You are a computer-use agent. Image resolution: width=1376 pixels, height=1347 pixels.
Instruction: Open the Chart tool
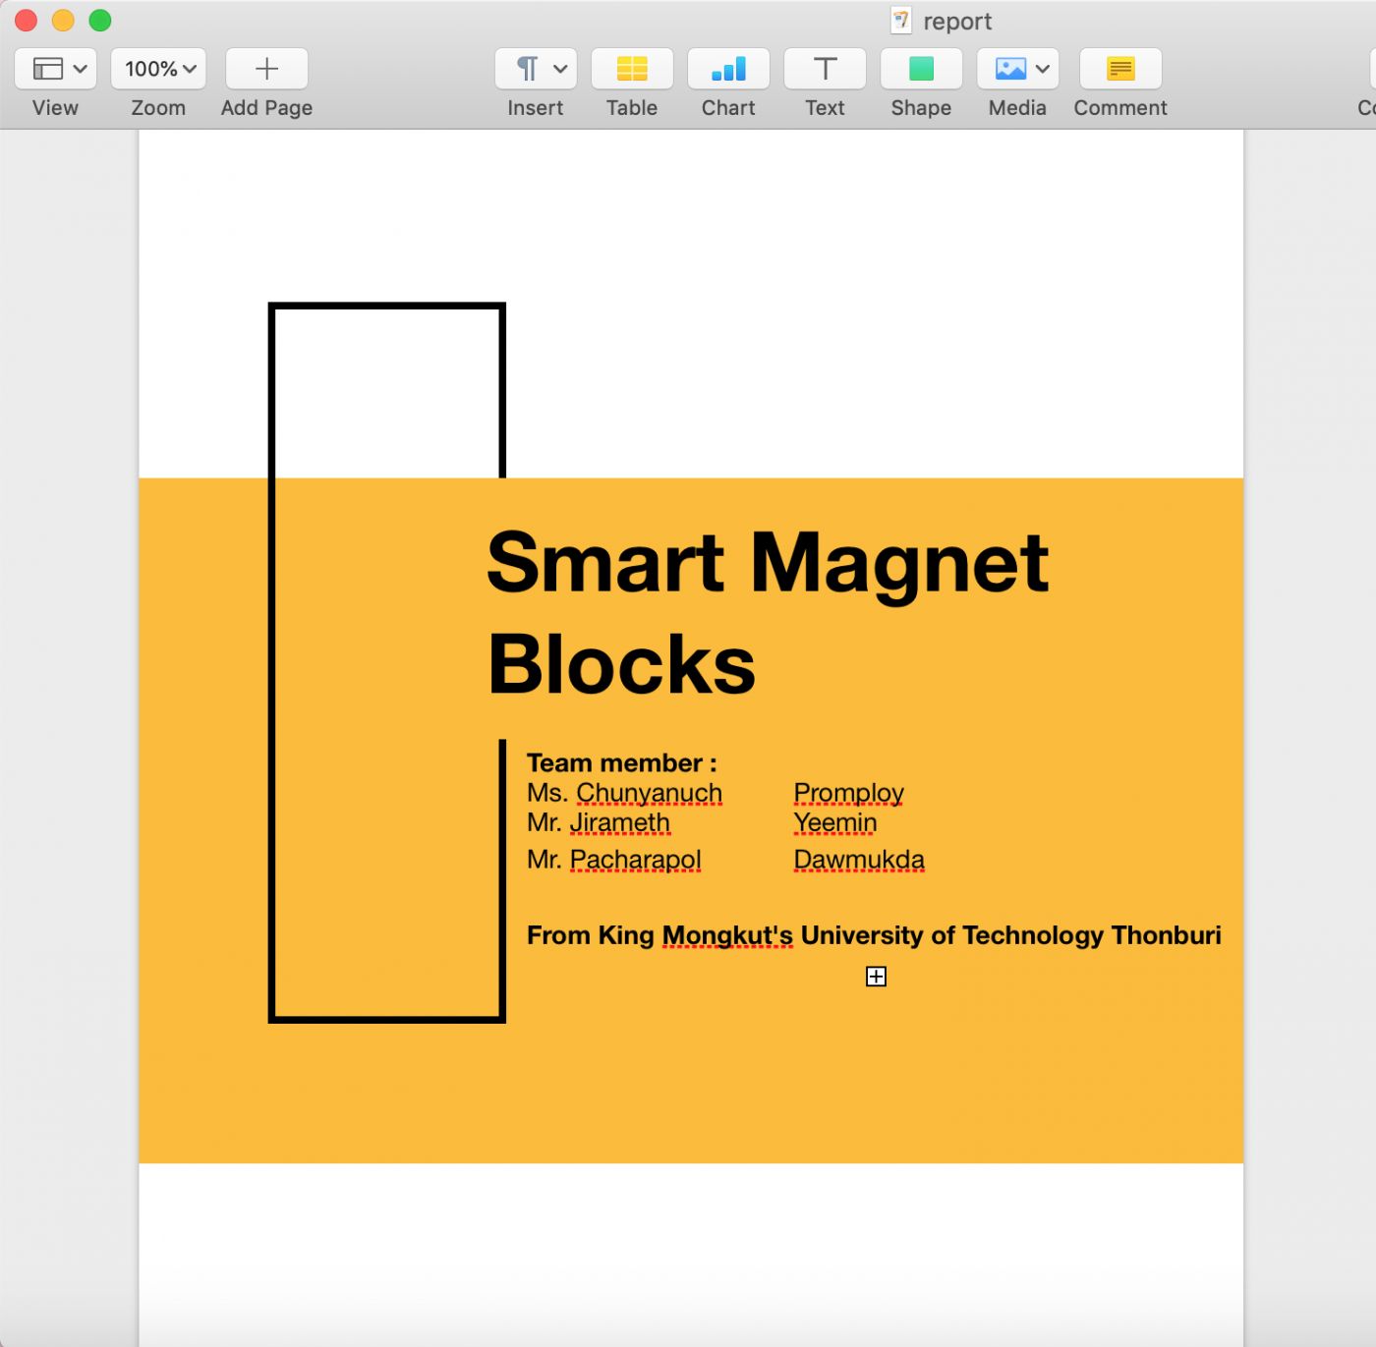[728, 69]
